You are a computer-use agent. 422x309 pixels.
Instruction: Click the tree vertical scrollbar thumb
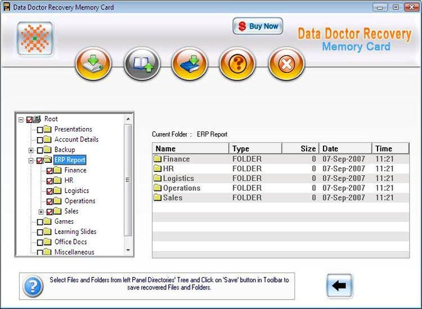[x=128, y=180]
